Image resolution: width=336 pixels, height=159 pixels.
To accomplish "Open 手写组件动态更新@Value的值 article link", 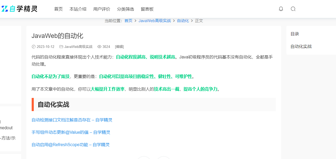I will (x=71, y=132).
